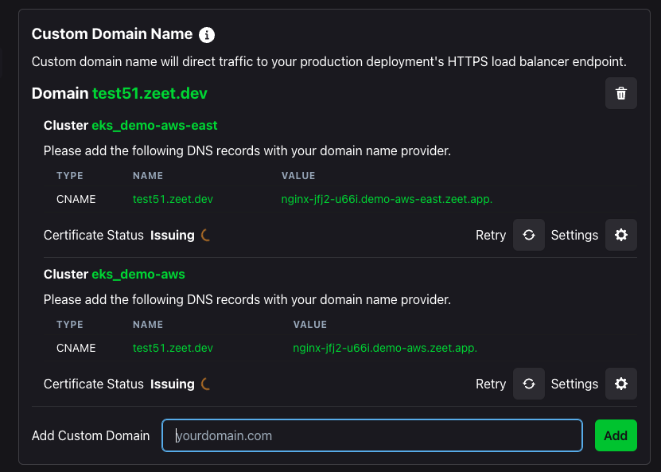Click the spinner next to the first Issuing status

(205, 235)
